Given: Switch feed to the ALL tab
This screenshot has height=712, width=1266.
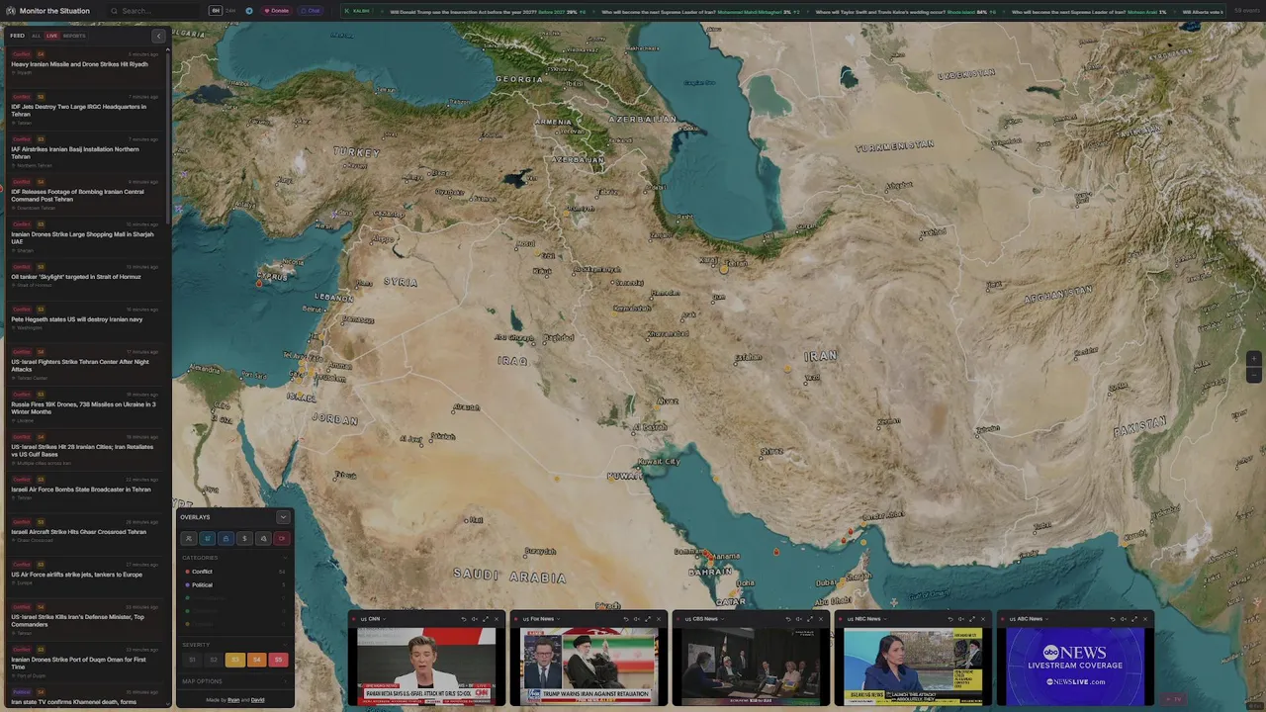Looking at the screenshot, I should click(36, 36).
